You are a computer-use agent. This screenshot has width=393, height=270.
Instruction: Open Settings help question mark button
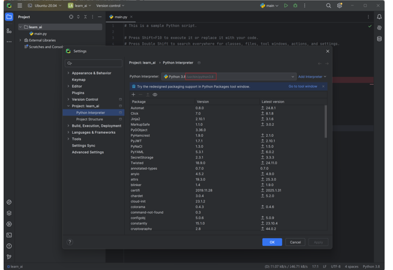[70, 242]
